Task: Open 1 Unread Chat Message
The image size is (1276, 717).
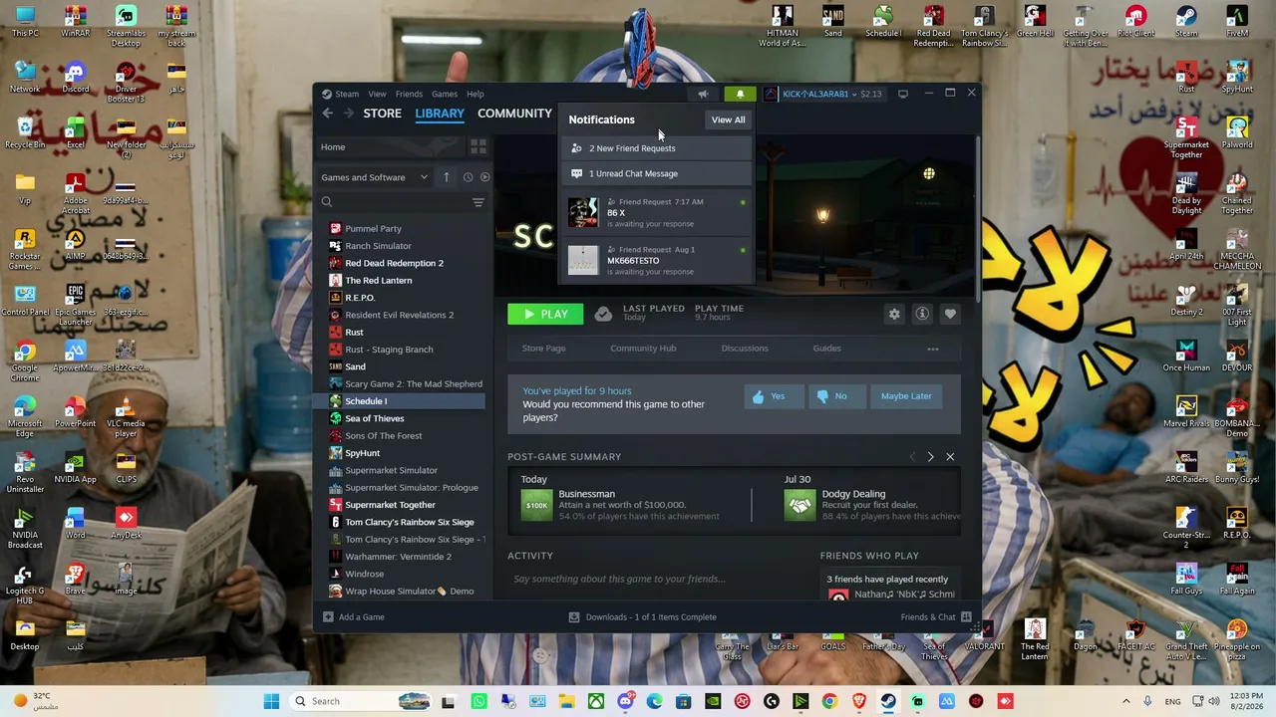Action: pyautogui.click(x=657, y=173)
